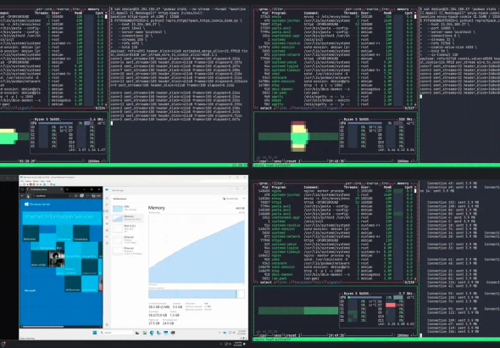Open File menu of Virtual Machine Connection
The image size is (500, 348).
point(22,181)
